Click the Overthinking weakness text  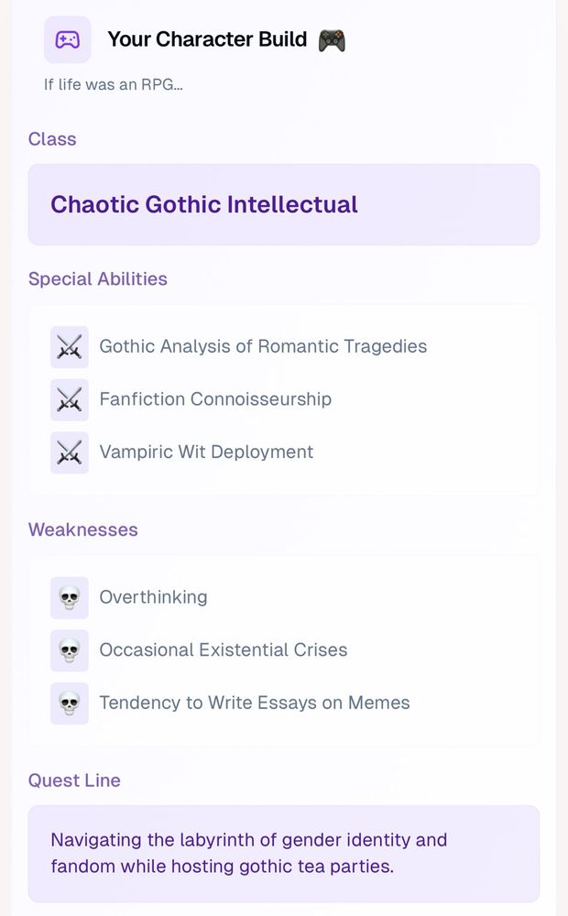(153, 597)
